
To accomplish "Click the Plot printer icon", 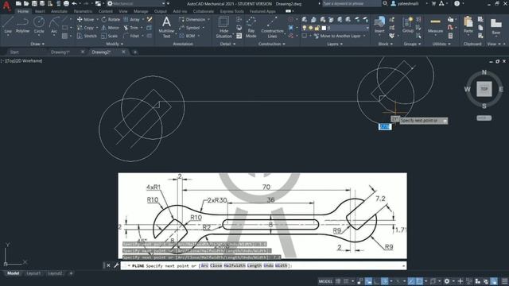I will (66, 3).
